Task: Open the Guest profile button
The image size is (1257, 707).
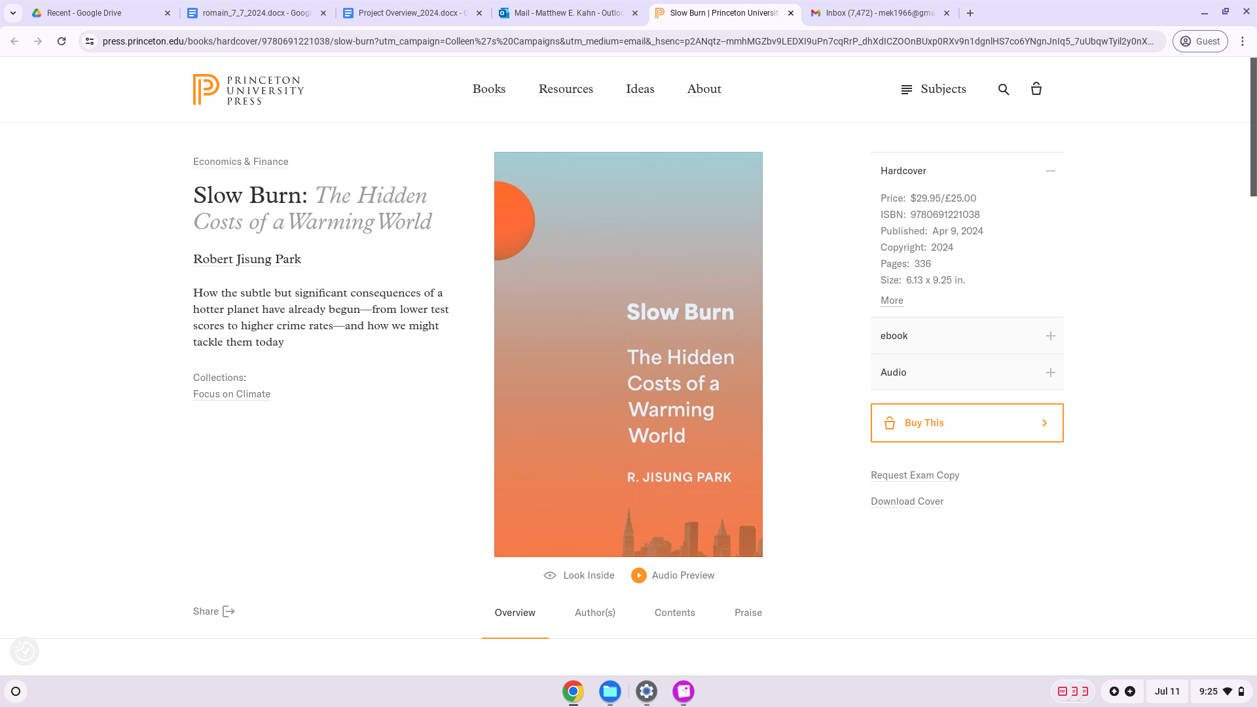Action: (x=1200, y=41)
